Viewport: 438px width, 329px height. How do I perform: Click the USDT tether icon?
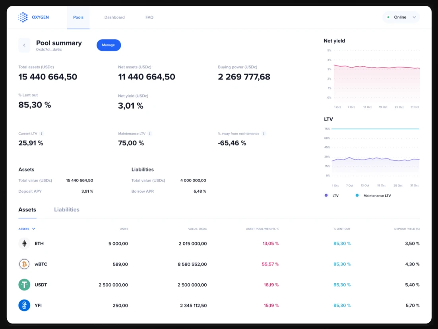[x=24, y=285]
